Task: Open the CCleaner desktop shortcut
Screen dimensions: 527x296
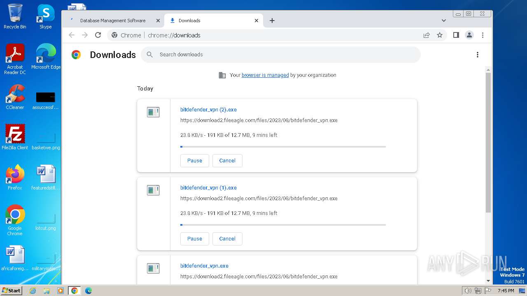Action: (15, 97)
